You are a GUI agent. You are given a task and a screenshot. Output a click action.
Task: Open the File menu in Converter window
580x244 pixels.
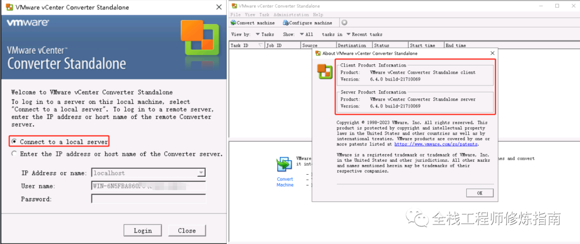(235, 15)
